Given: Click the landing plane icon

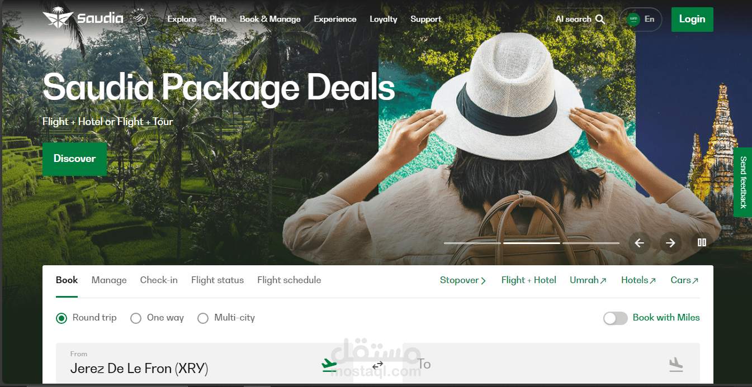Looking at the screenshot, I should pos(676,365).
